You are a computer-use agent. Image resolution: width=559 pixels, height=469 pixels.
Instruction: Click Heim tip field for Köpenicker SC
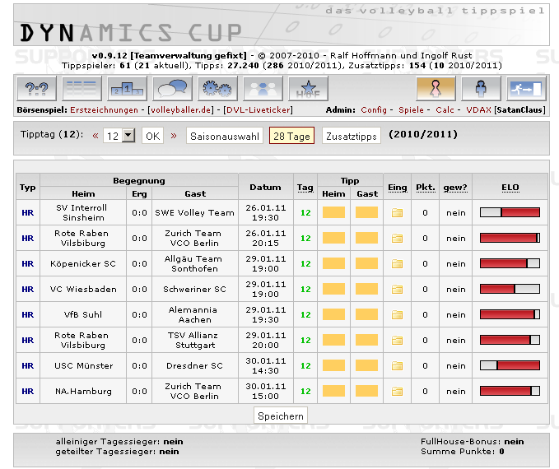pyautogui.click(x=333, y=263)
